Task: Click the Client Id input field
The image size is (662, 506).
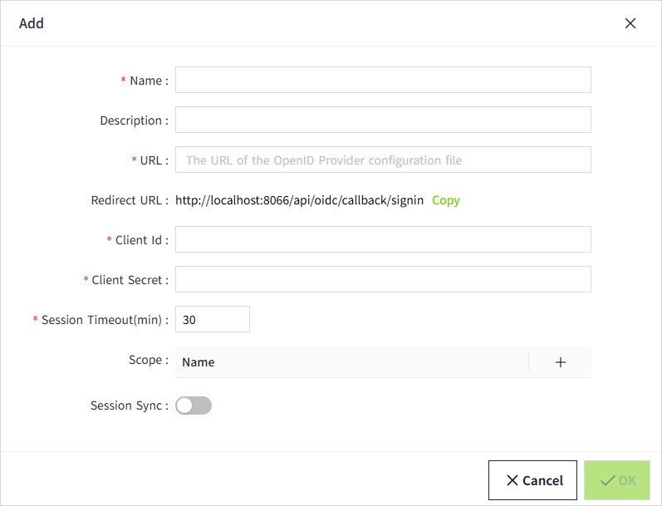Action: pyautogui.click(x=383, y=239)
